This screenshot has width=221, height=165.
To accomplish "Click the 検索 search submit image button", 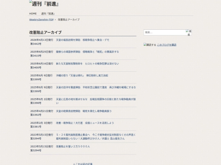I will (189, 33).
